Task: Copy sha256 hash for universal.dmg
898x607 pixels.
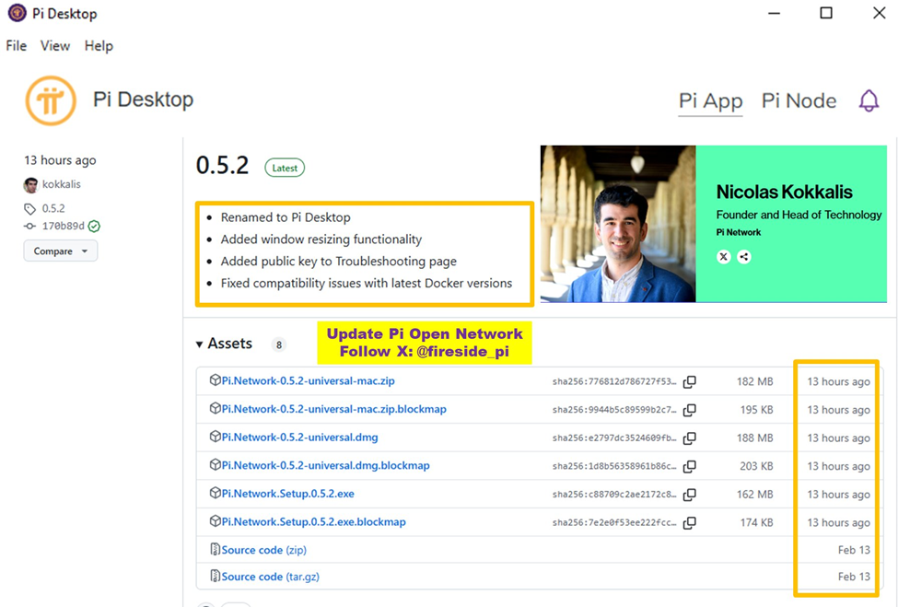Action: point(689,438)
